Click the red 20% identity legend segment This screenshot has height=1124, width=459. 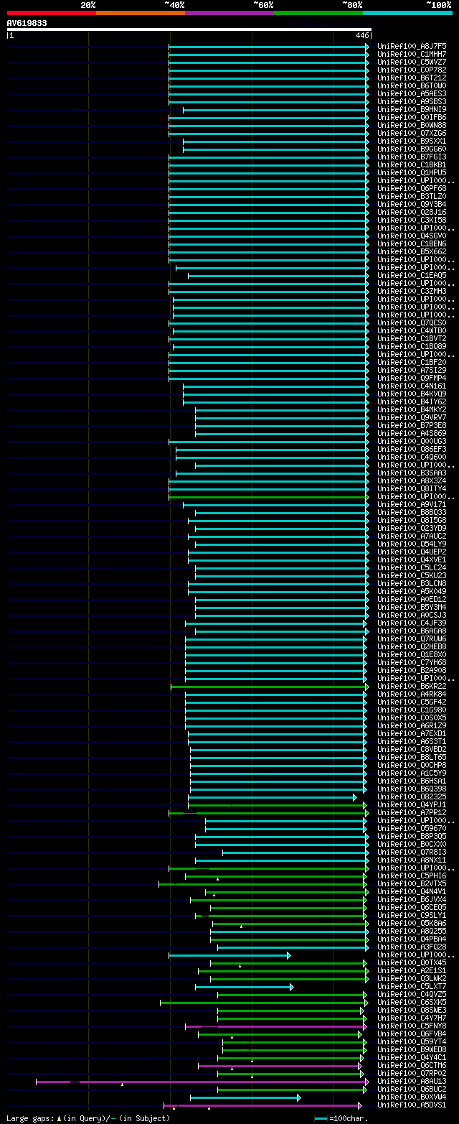point(52,13)
